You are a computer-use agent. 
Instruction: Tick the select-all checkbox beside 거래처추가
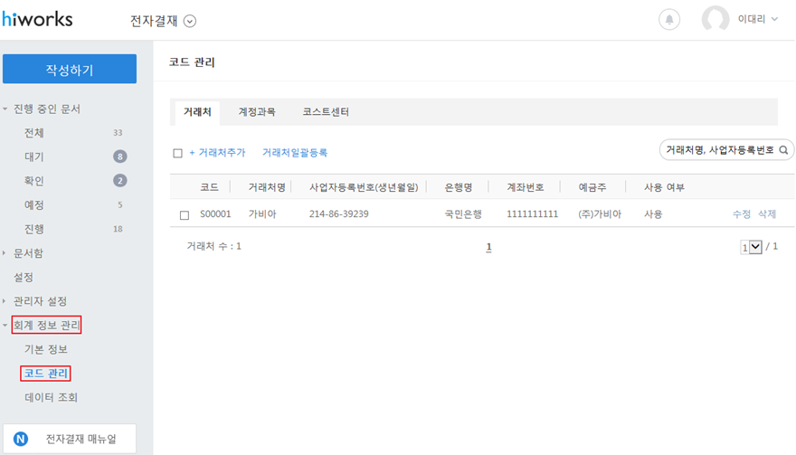point(177,153)
